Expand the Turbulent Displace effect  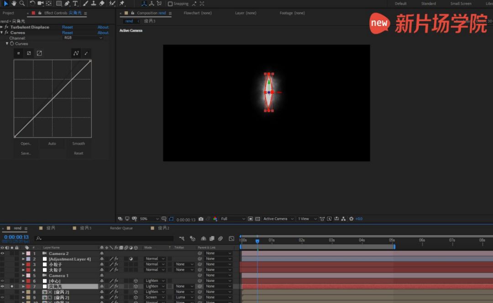click(x=2, y=27)
